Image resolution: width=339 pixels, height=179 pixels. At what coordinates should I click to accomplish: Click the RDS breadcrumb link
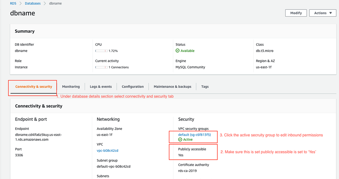[x=13, y=3]
